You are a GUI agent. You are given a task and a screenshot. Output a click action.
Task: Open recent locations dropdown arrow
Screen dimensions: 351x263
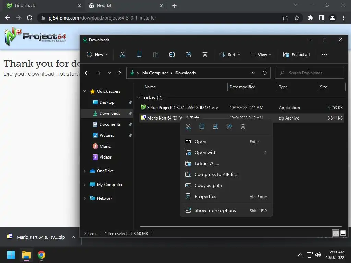pyautogui.click(x=109, y=73)
